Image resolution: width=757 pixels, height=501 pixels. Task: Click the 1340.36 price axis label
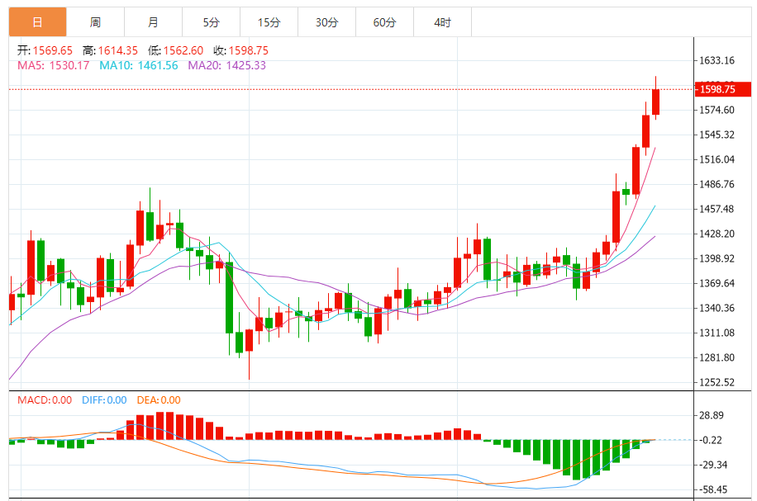(x=717, y=308)
